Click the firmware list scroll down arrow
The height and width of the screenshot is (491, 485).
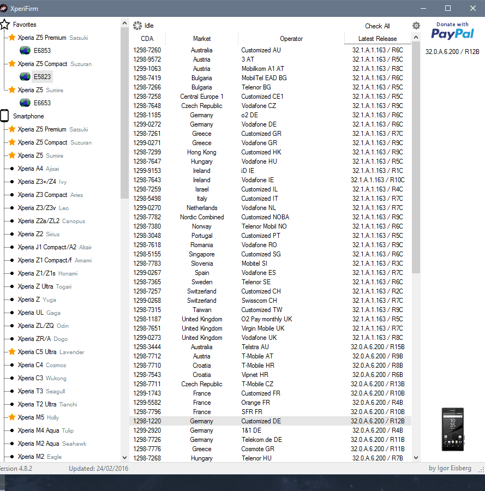[x=416, y=458]
